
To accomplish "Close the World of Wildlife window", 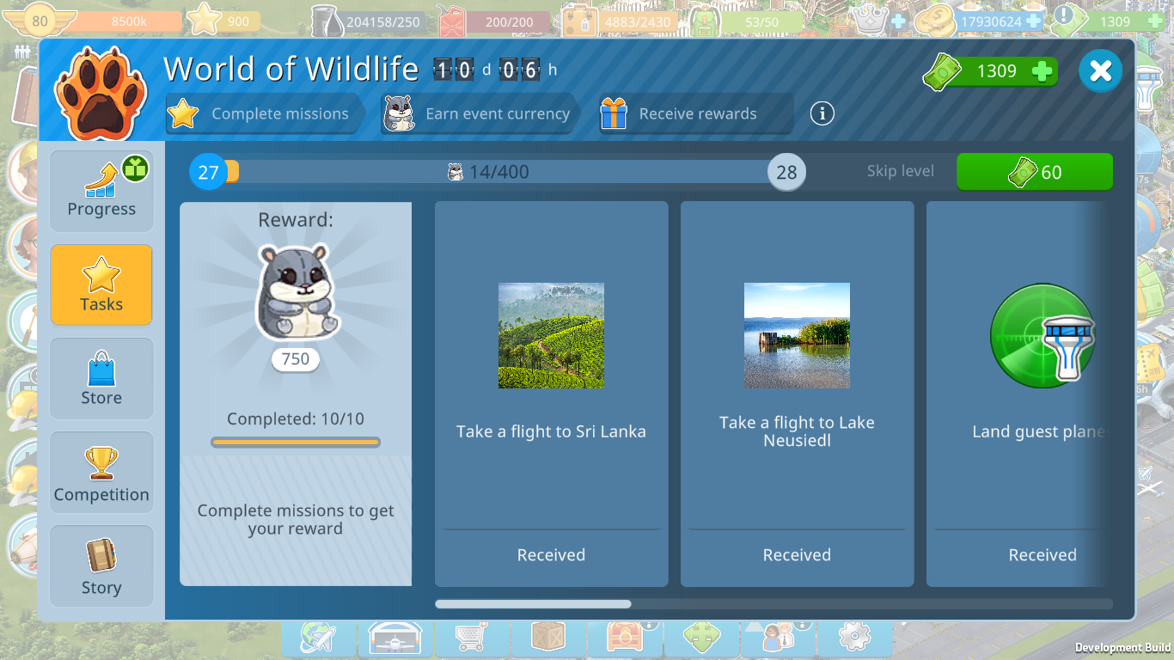I will click(x=1100, y=71).
